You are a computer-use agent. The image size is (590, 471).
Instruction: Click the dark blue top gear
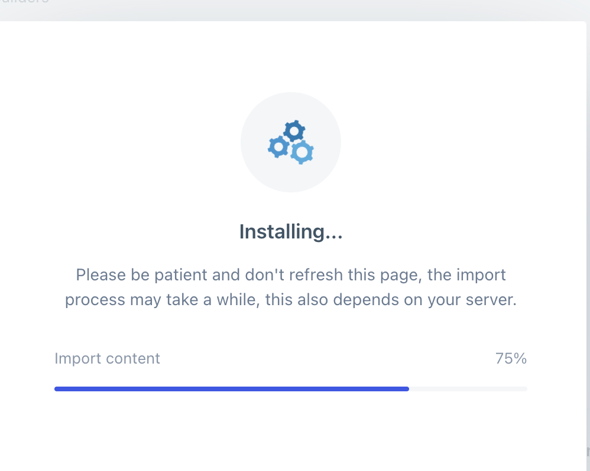294,131
